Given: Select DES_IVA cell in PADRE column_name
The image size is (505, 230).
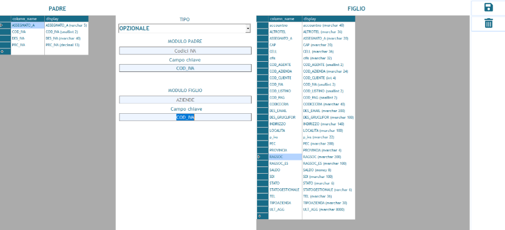Looking at the screenshot, I should [28, 38].
